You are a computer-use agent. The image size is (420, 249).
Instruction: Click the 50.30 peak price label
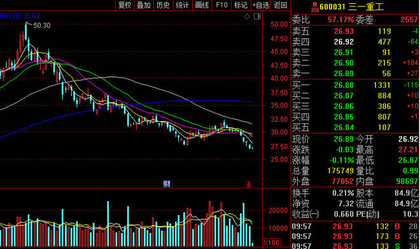coord(42,25)
